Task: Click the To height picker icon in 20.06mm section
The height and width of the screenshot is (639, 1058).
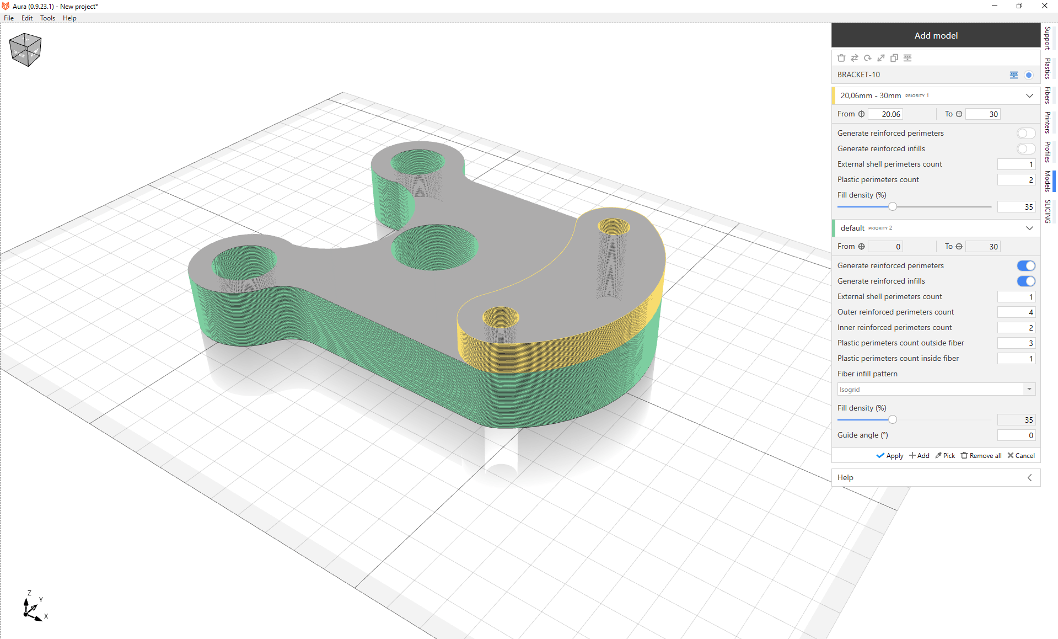Action: [x=959, y=114]
